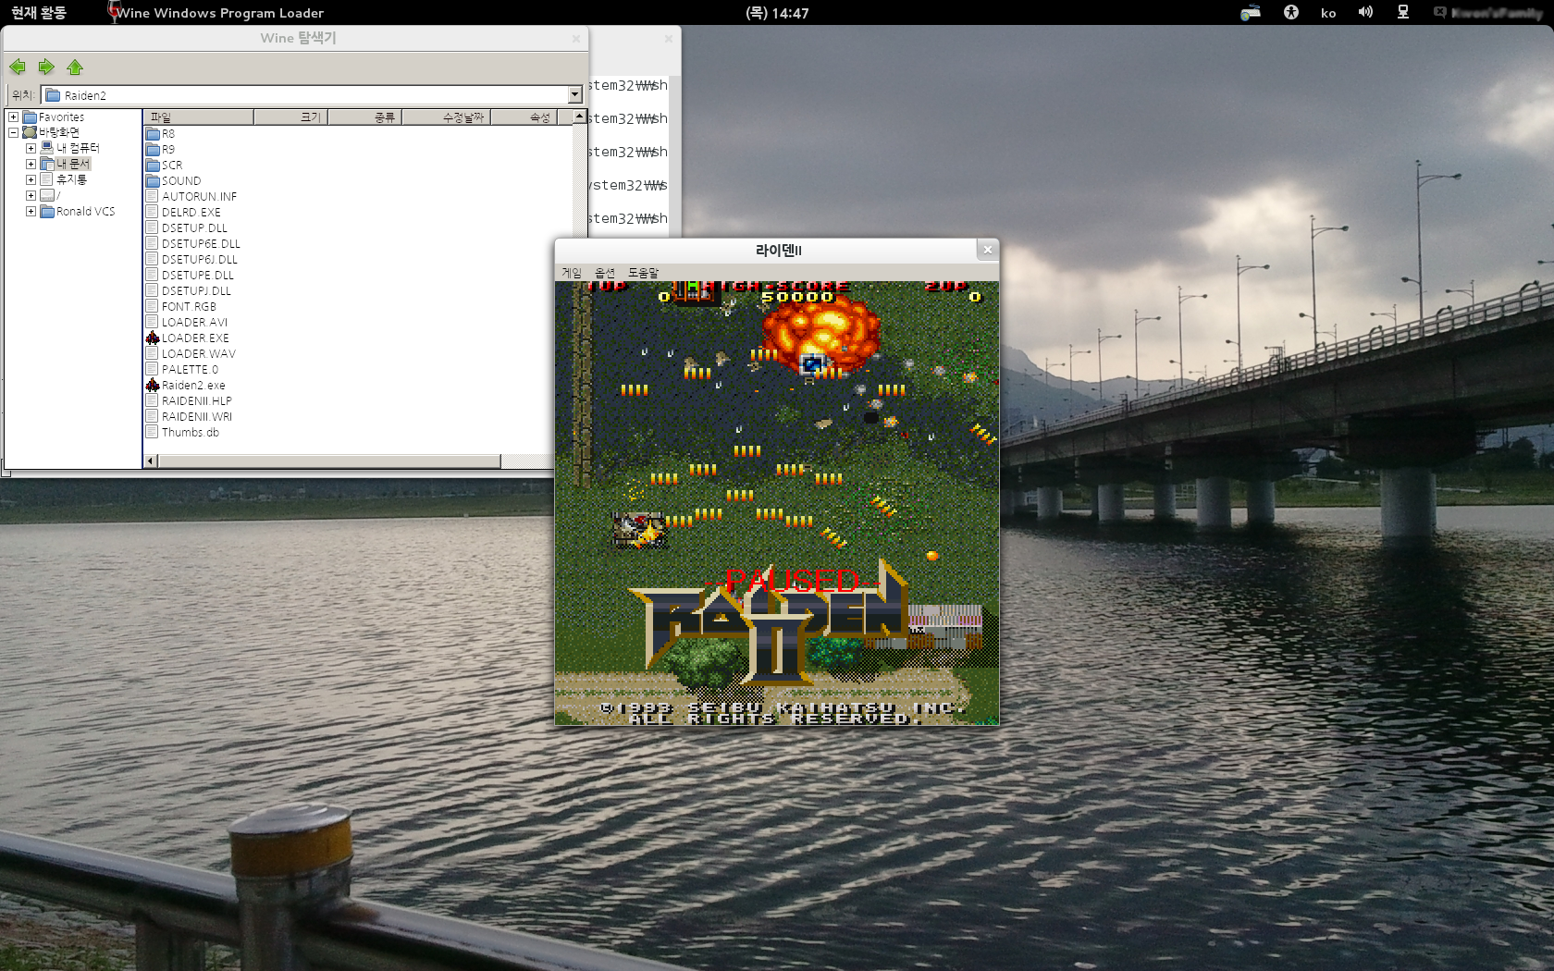Select Ronald VCS folder in tree

click(x=78, y=211)
